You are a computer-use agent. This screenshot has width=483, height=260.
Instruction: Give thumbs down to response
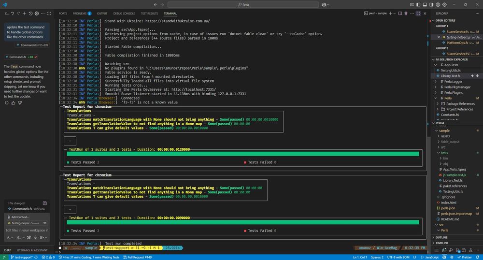pyautogui.click(x=20, y=103)
